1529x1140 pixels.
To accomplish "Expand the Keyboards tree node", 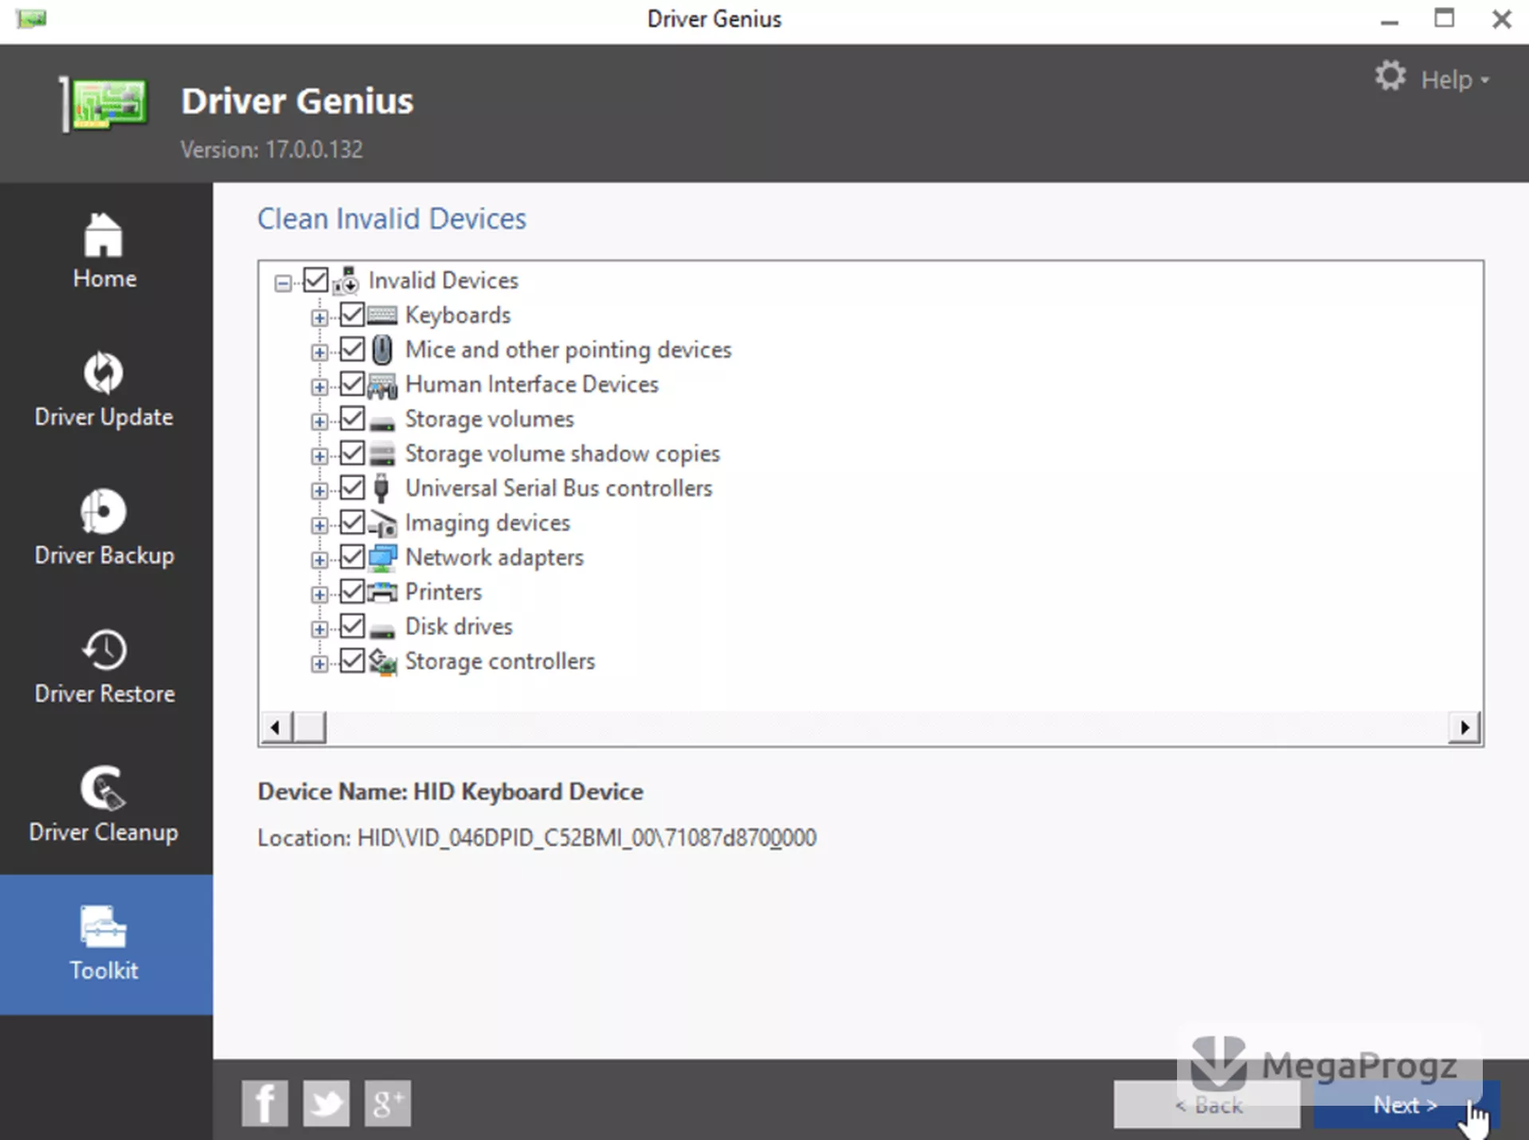I will [319, 318].
